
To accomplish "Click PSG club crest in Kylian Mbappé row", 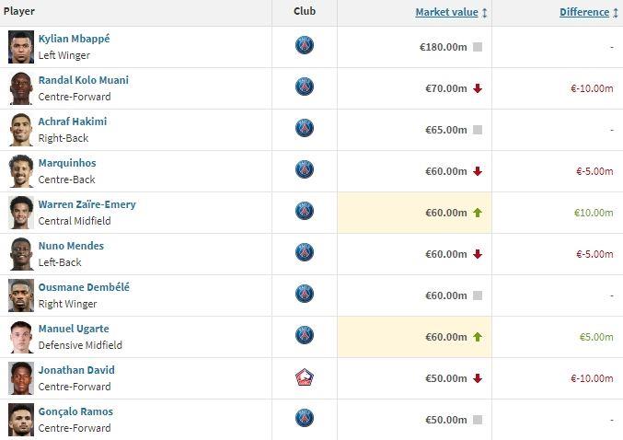I will pyautogui.click(x=305, y=45).
